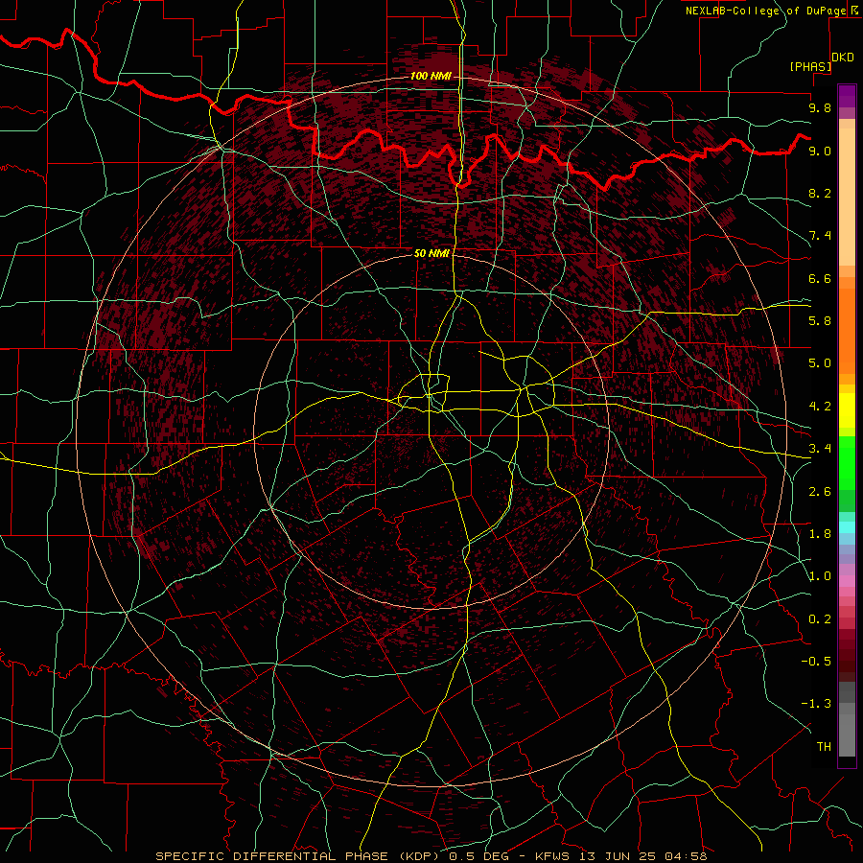Pick the bright green band near 3.4

(x=847, y=462)
